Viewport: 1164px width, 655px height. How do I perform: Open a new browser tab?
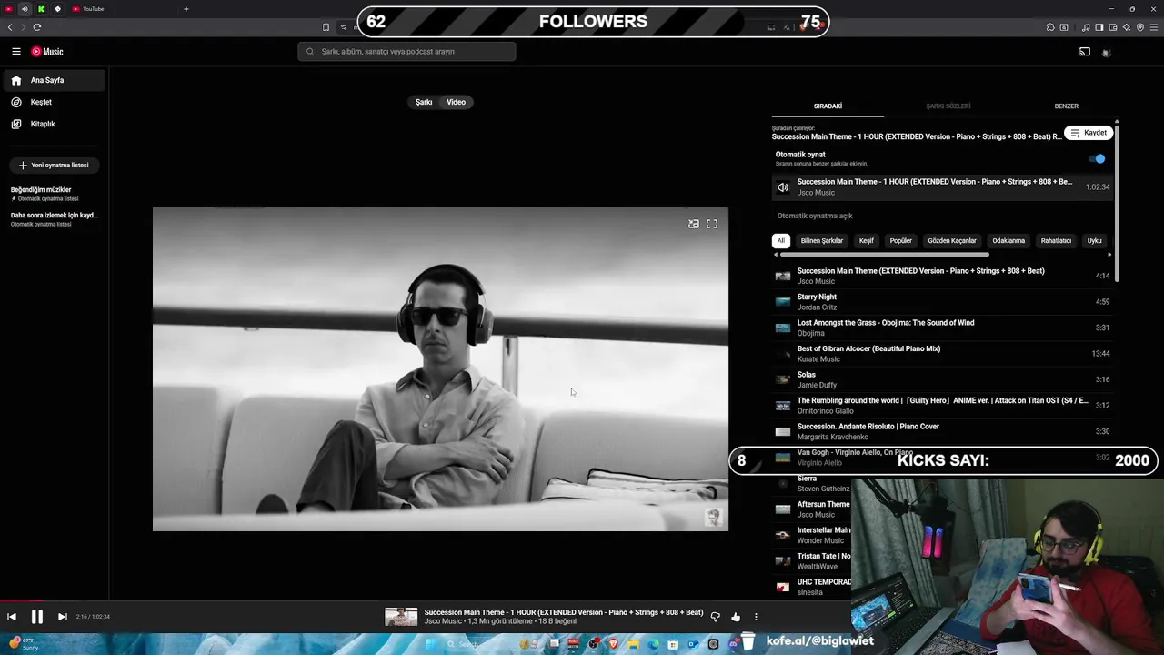coord(186,9)
